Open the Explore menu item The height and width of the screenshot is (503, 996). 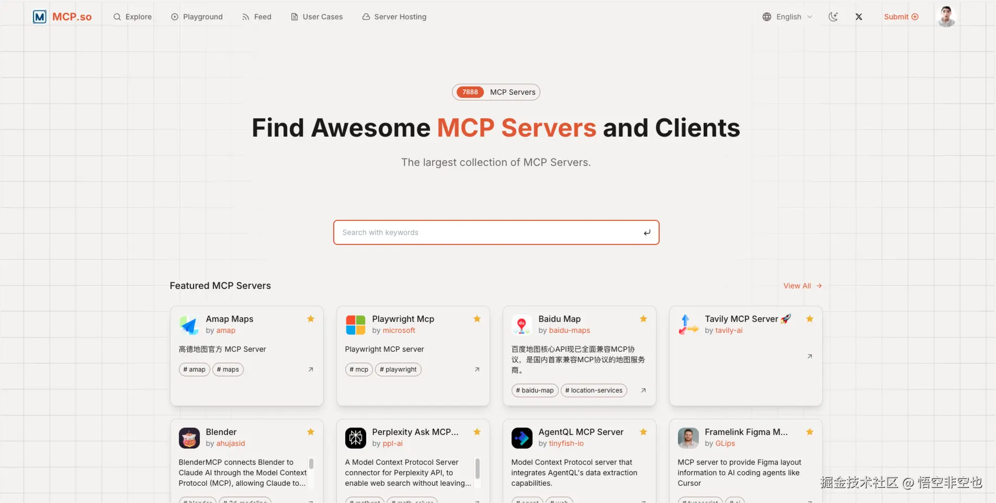(x=132, y=17)
